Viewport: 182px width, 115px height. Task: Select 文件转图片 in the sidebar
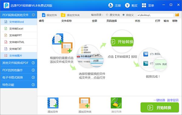coord(19,56)
